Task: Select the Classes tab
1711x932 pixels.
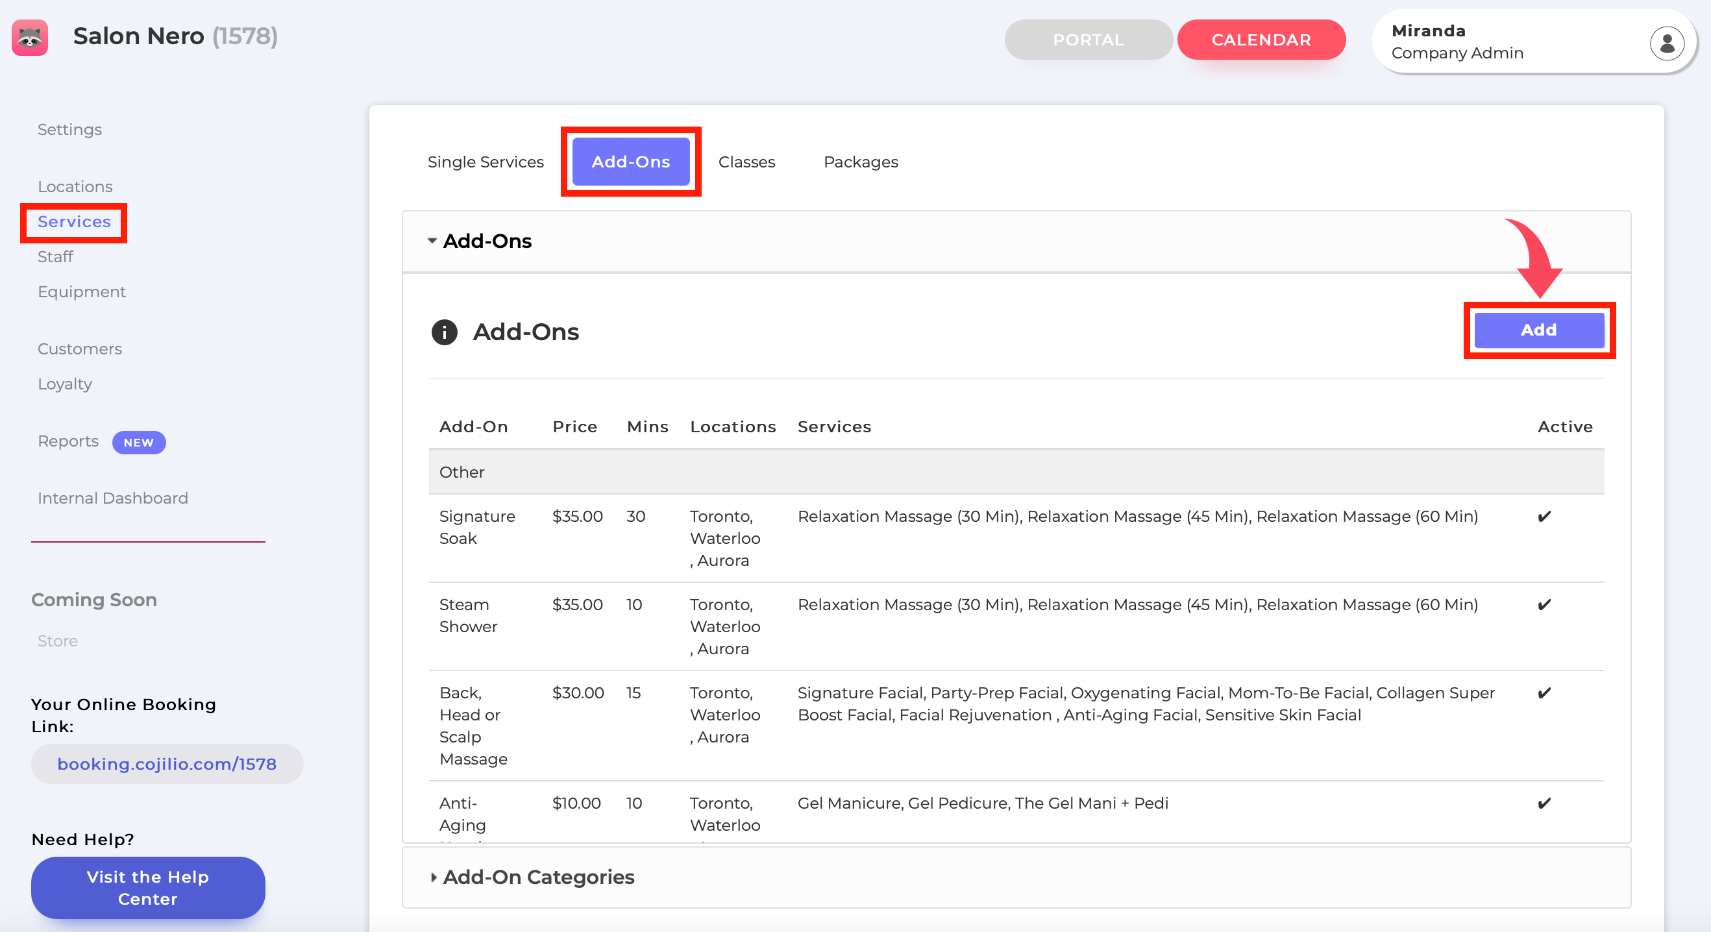Action: (x=746, y=162)
